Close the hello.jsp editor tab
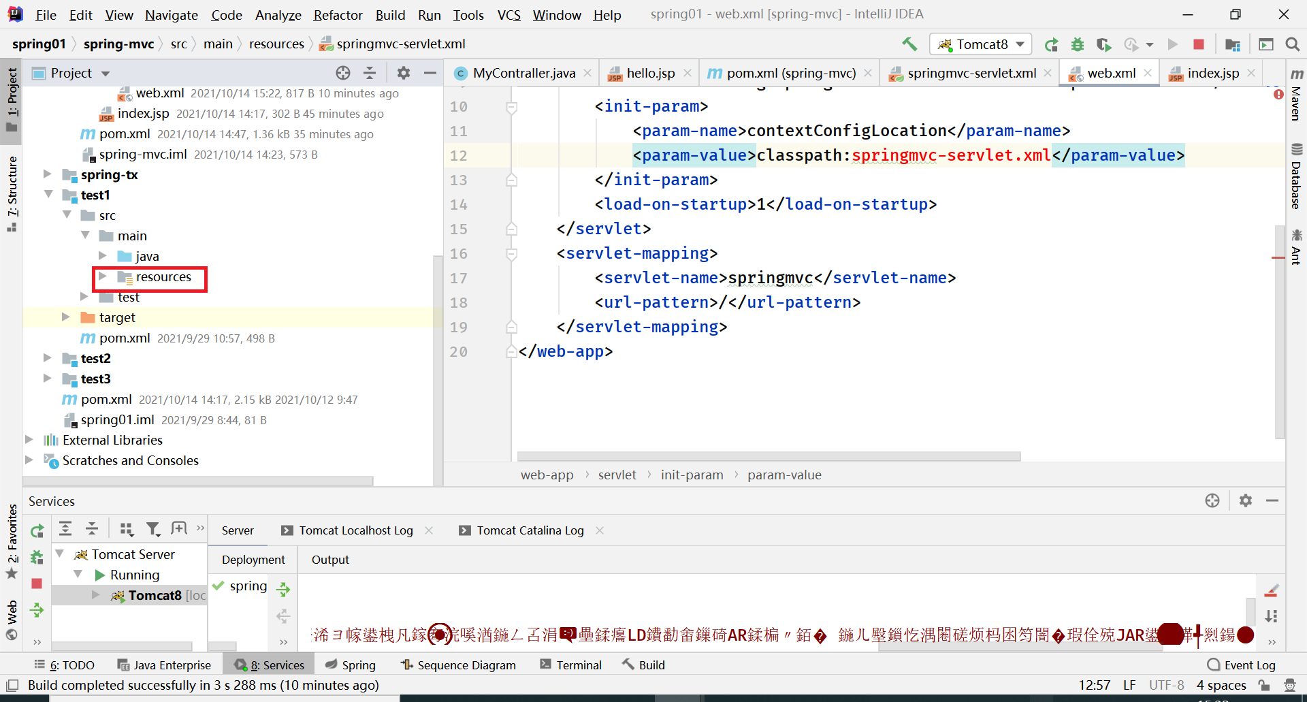Viewport: 1307px width, 702px height. 688,73
